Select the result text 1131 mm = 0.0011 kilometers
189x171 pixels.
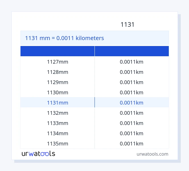click(x=65, y=38)
